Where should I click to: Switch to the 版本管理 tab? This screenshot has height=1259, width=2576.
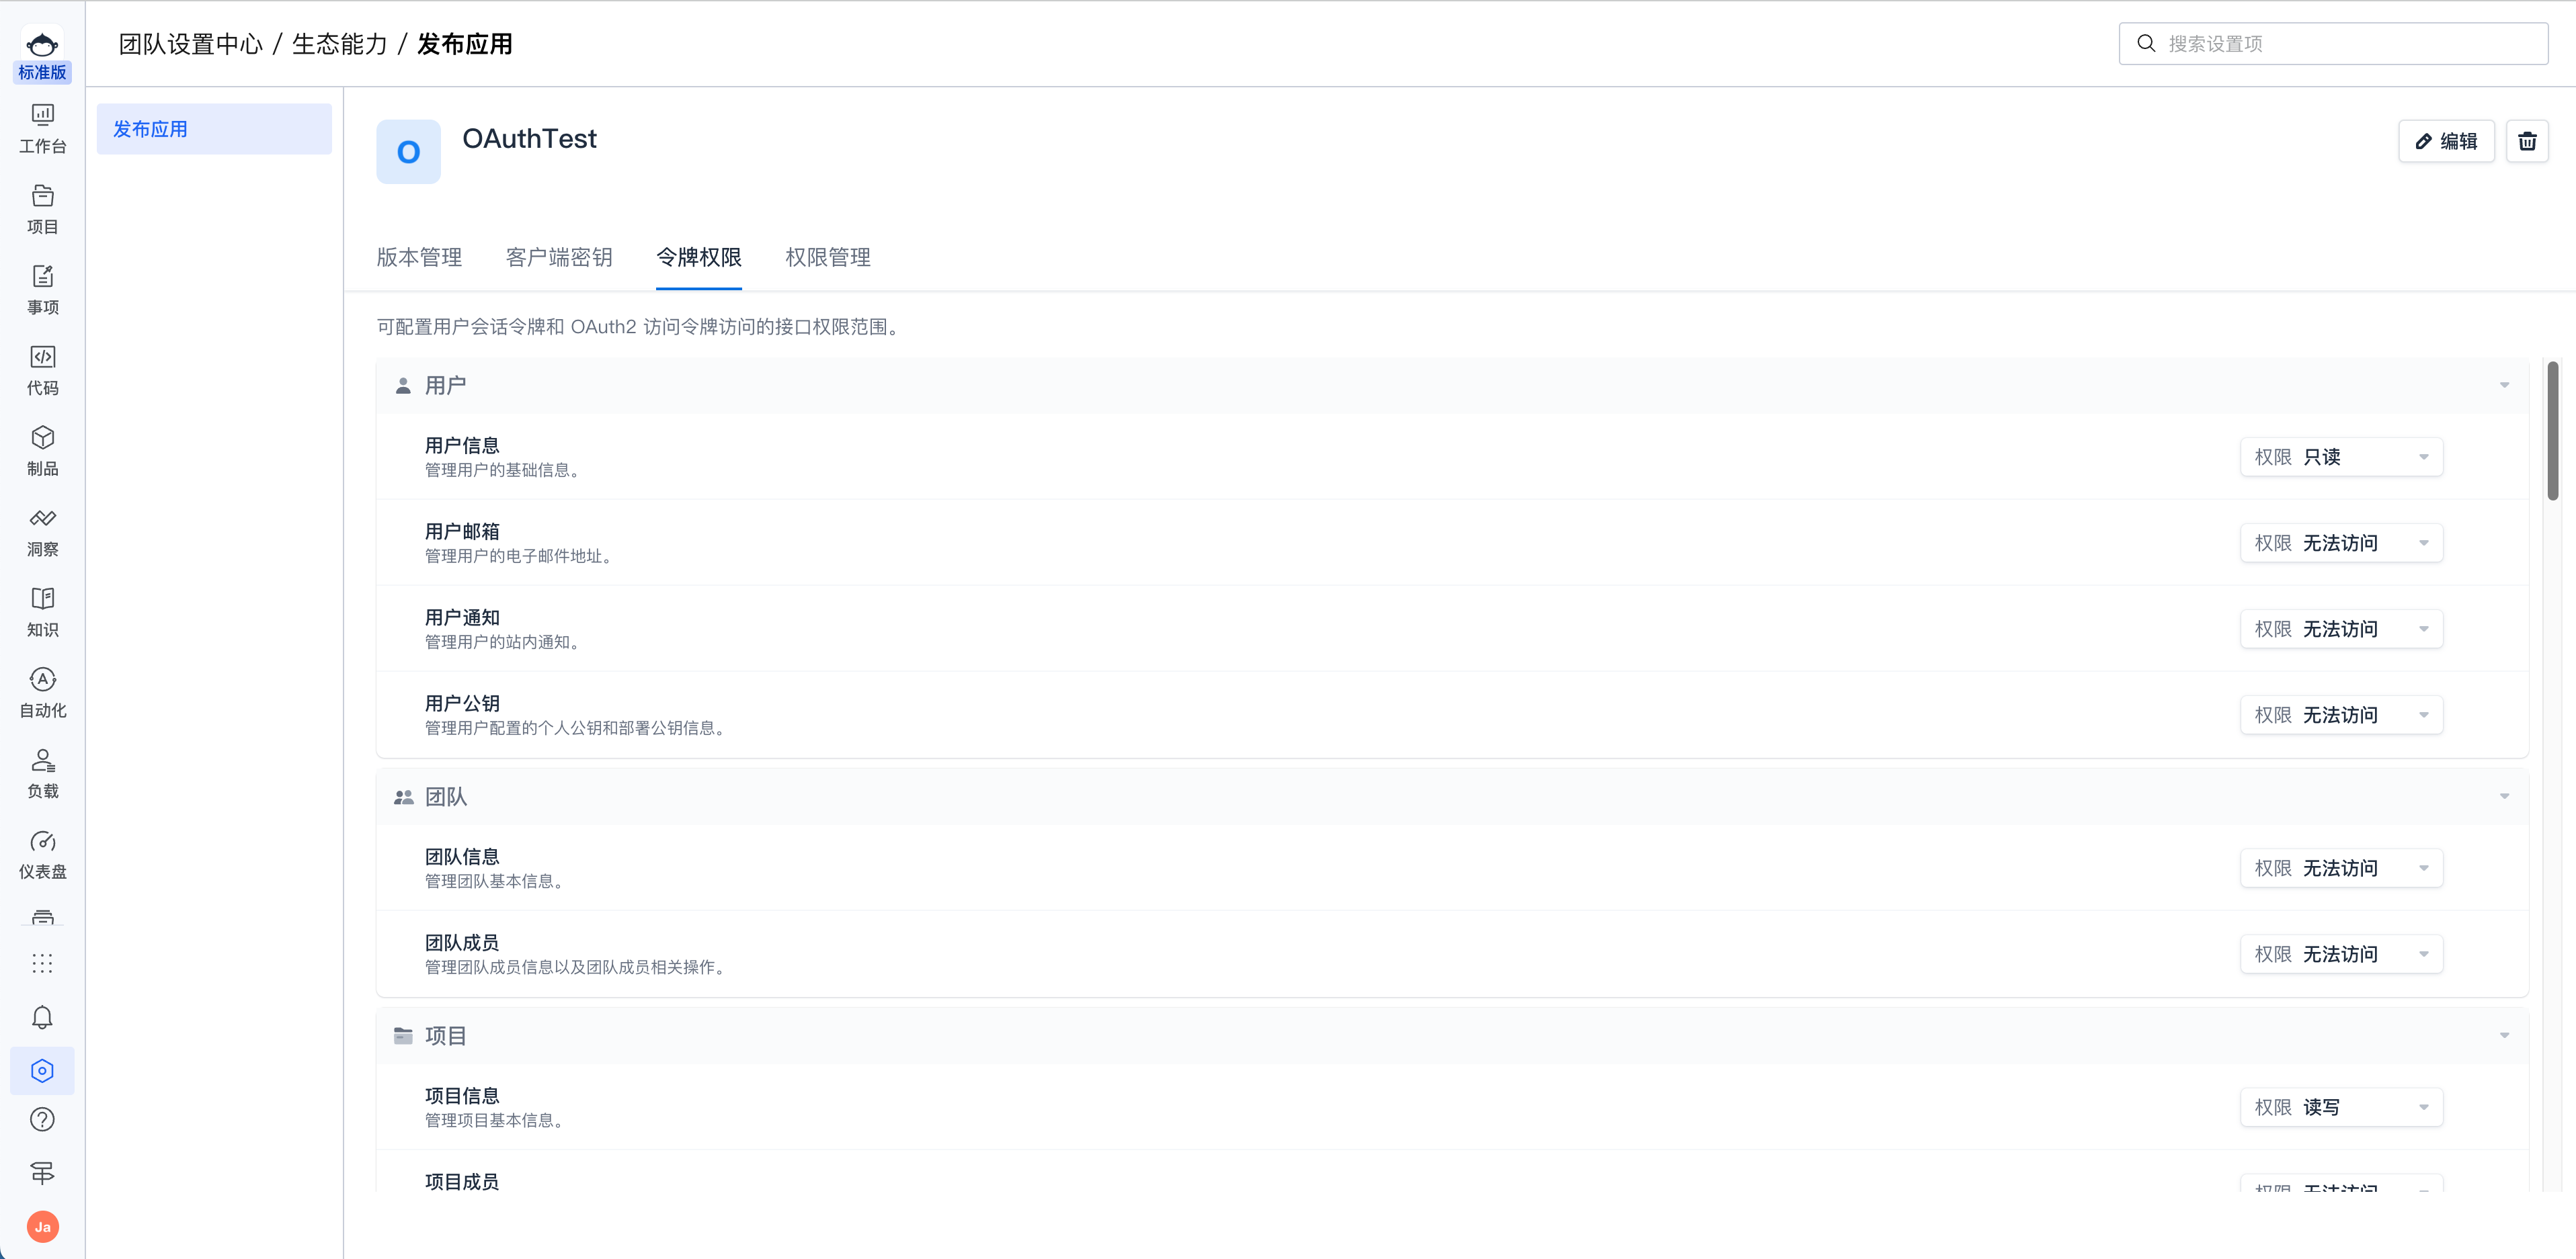pos(419,257)
